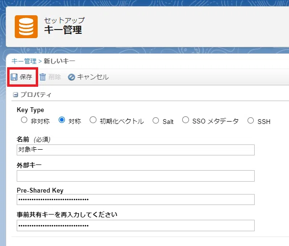Viewport: 289px width, 246px height.
Task: Choose the 初期化ベクトル radio option
Action: (93, 120)
